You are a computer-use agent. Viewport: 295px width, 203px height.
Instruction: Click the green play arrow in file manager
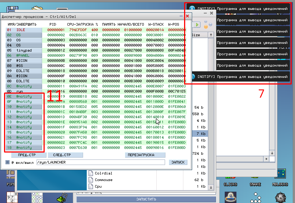point(197,25)
